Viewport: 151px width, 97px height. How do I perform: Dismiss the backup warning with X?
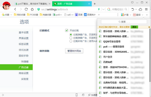tap(149, 27)
